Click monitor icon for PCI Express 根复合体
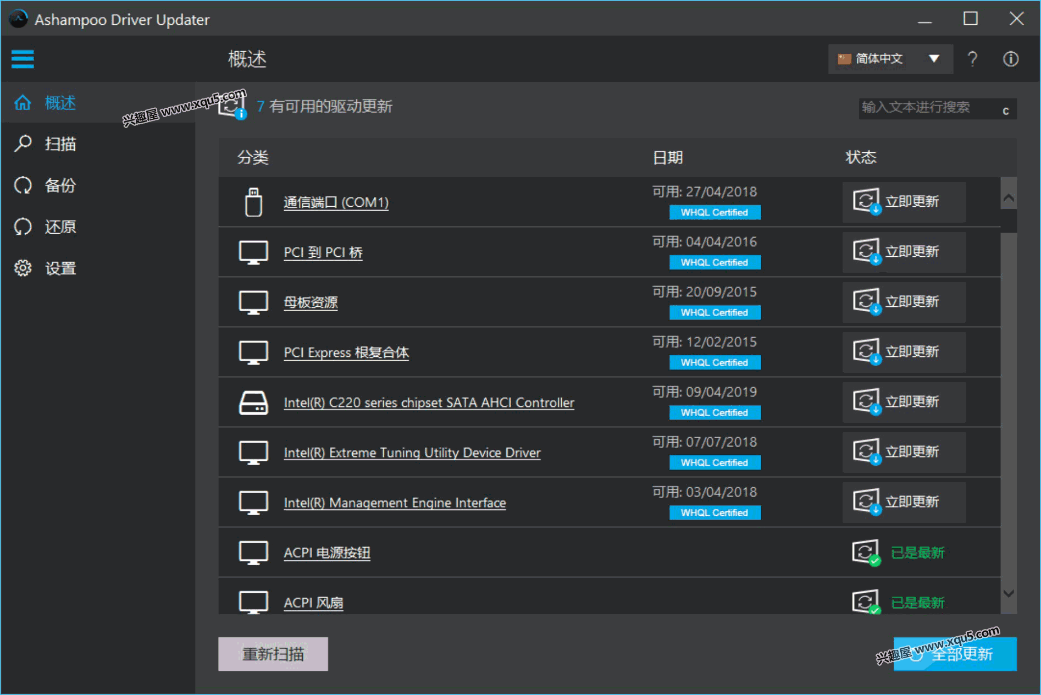Screen dimensions: 1041x695 pyautogui.click(x=253, y=352)
